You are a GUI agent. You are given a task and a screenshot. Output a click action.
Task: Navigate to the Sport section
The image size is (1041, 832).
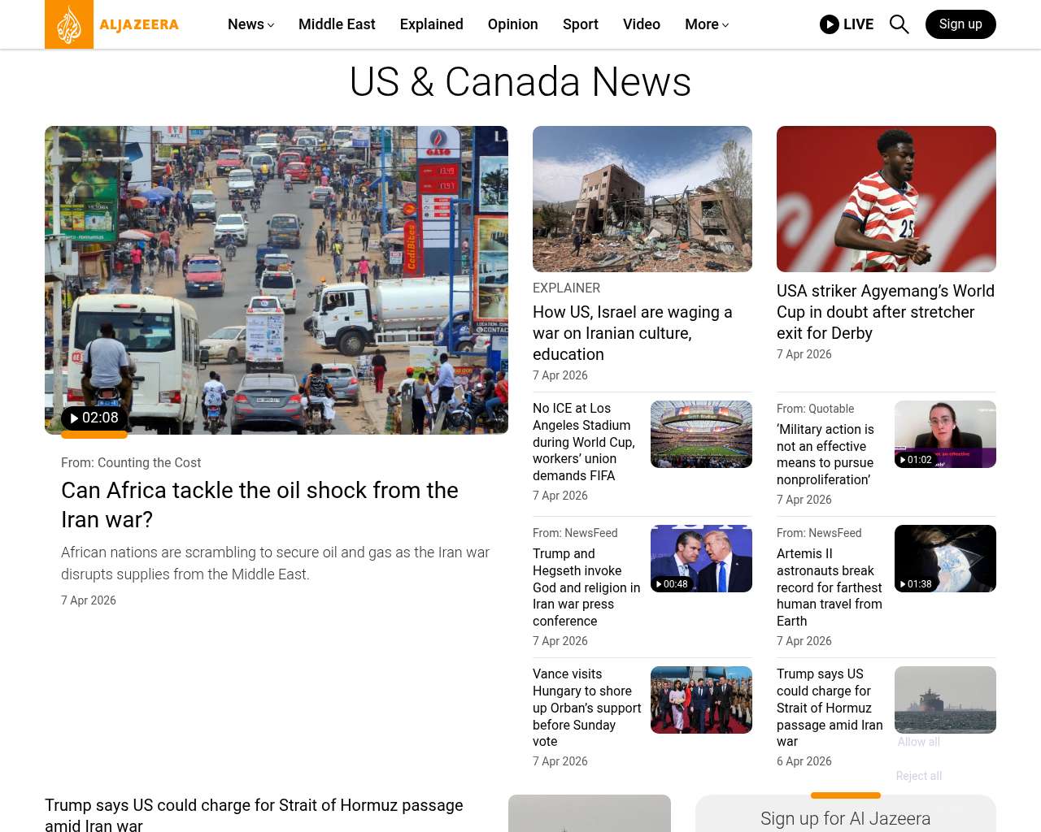[581, 24]
